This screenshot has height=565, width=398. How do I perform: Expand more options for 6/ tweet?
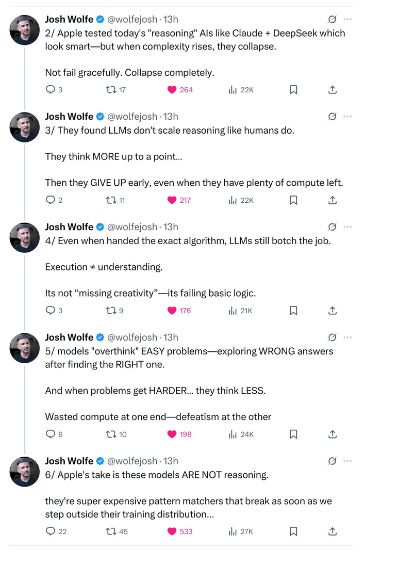[x=347, y=461]
